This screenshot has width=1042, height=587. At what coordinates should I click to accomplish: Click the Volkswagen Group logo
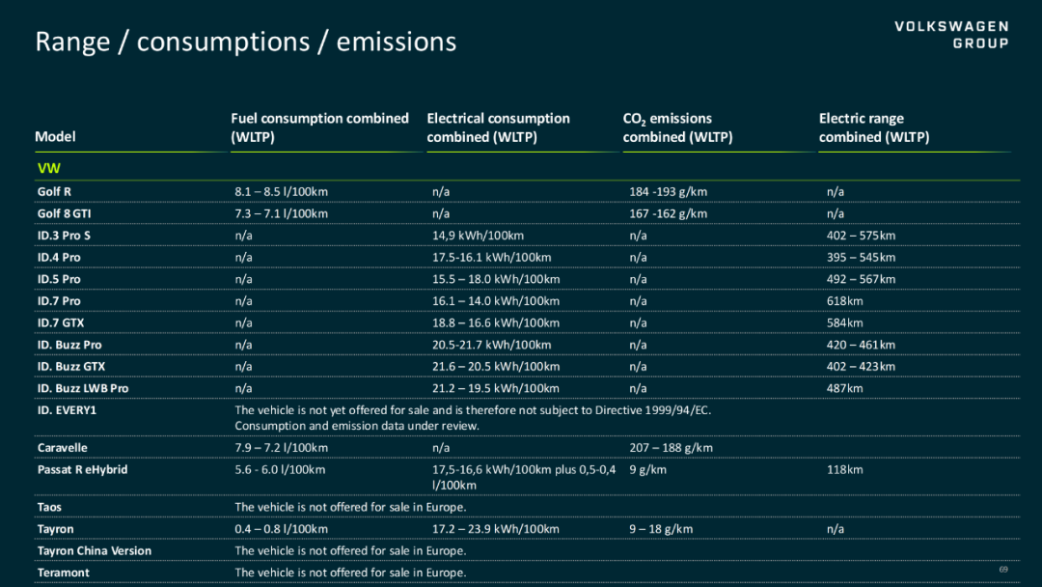[x=951, y=35]
